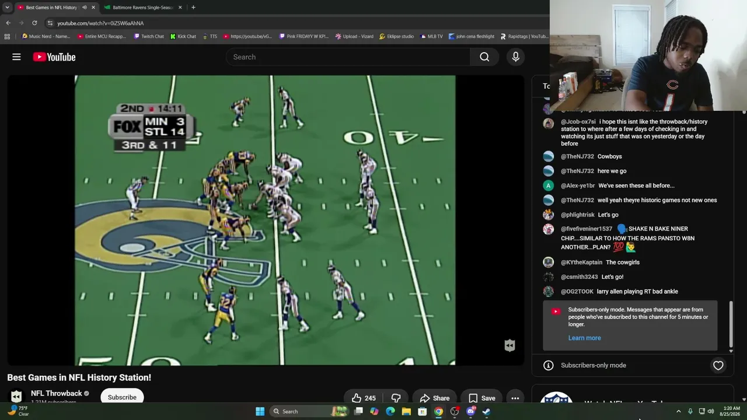Open Discord from the taskbar
Viewport: 747px width, 420px height.
coord(470,411)
